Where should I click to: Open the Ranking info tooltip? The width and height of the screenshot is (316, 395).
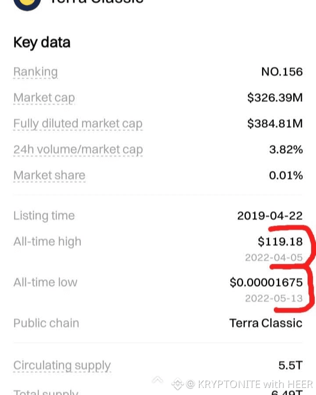[36, 72]
